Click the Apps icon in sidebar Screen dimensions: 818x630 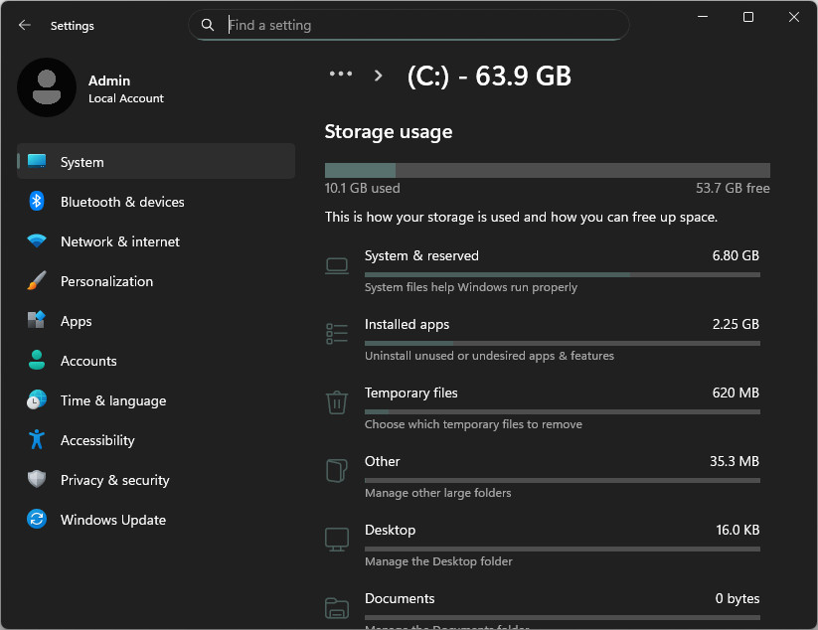(37, 320)
